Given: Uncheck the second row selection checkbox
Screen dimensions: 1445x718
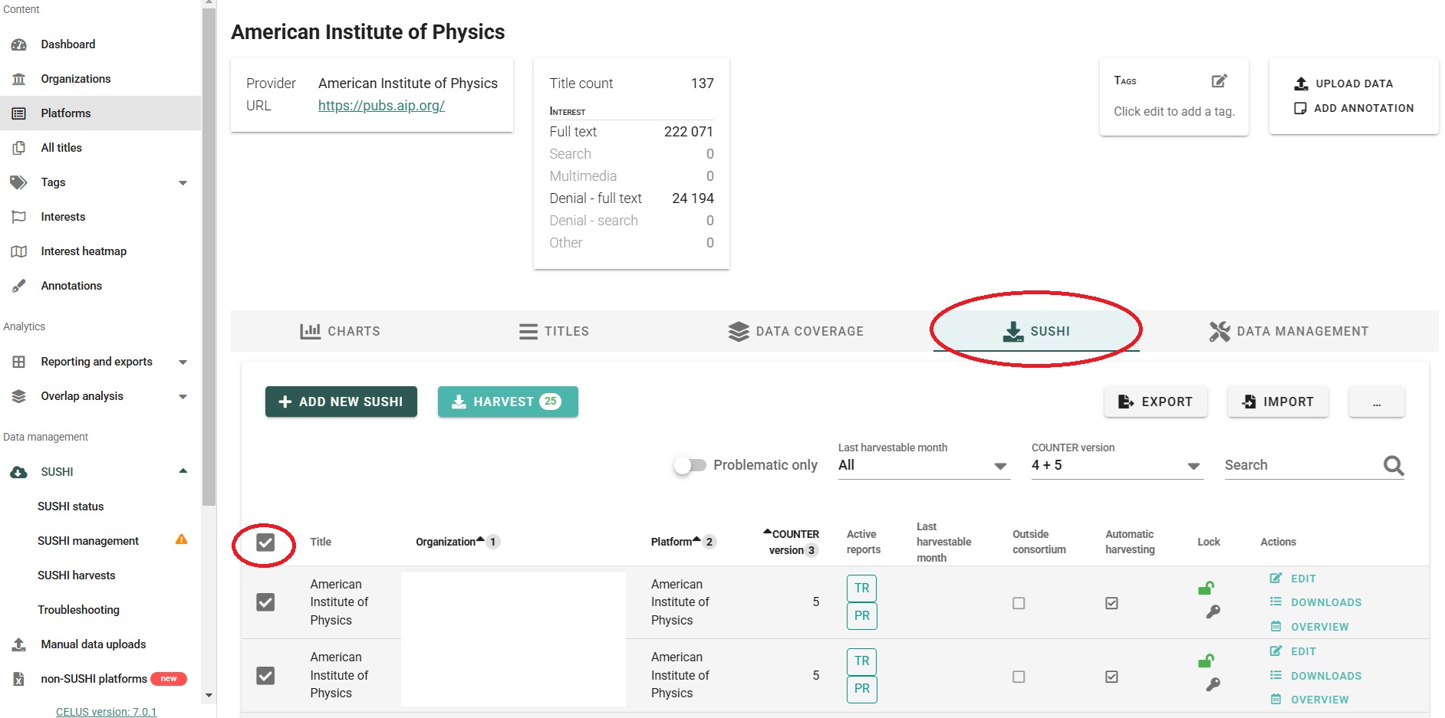Looking at the screenshot, I should coord(265,676).
